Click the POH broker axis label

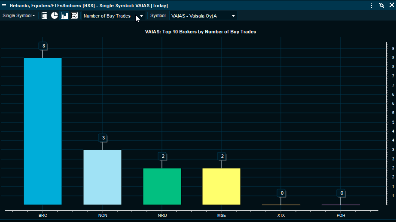point(341,215)
